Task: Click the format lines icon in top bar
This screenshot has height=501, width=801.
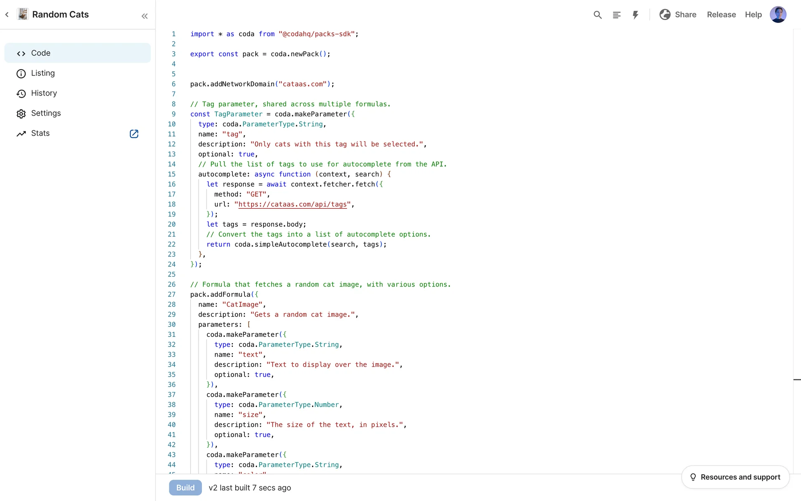Action: tap(616, 15)
